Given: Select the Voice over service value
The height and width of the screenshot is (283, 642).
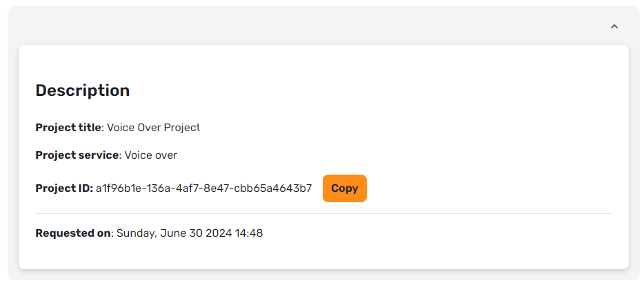Looking at the screenshot, I should pyautogui.click(x=150, y=155).
